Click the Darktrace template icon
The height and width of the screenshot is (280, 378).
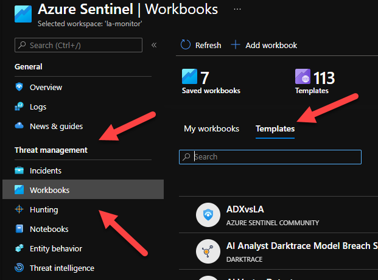(208, 251)
